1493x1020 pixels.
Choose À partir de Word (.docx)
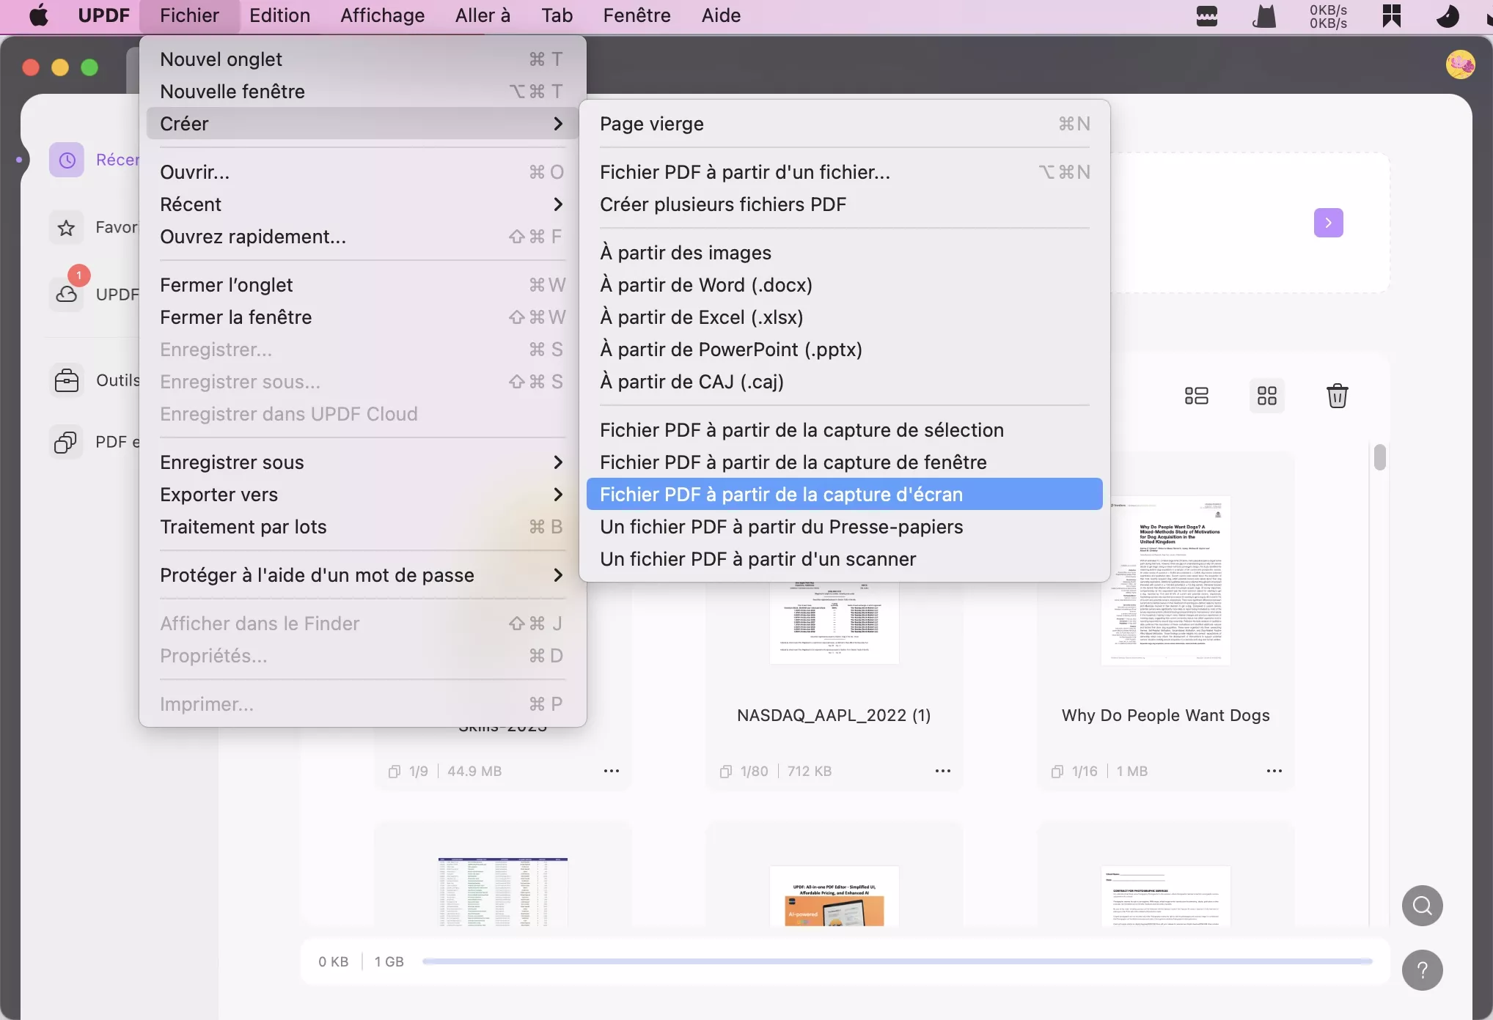[x=705, y=285]
